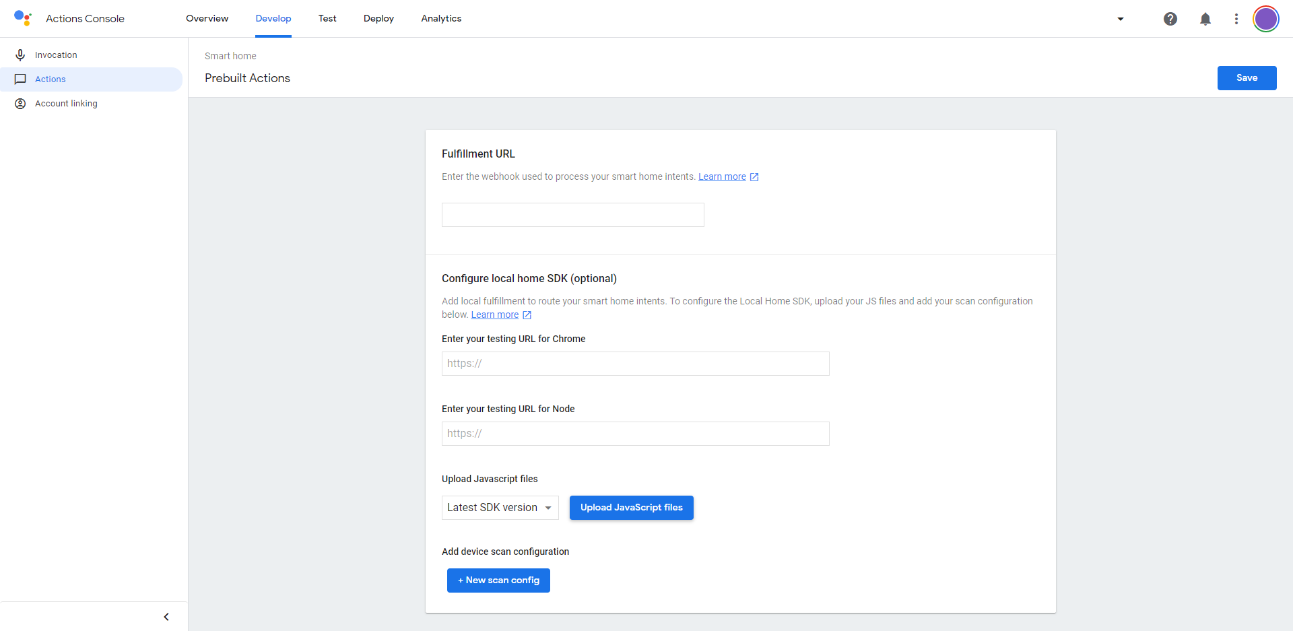Image resolution: width=1293 pixels, height=631 pixels.
Task: Switch to the Develop tab
Action: 273,18
